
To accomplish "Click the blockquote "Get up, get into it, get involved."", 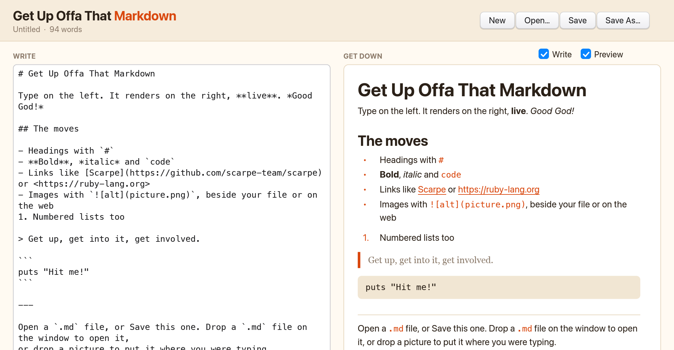I will tap(430, 260).
